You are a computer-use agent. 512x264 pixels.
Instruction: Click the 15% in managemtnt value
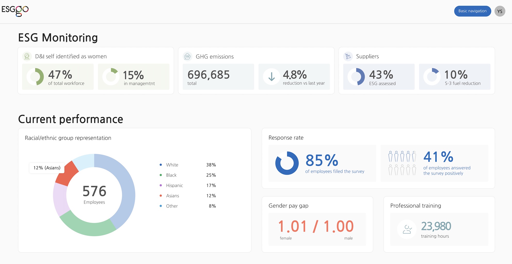[x=133, y=75]
